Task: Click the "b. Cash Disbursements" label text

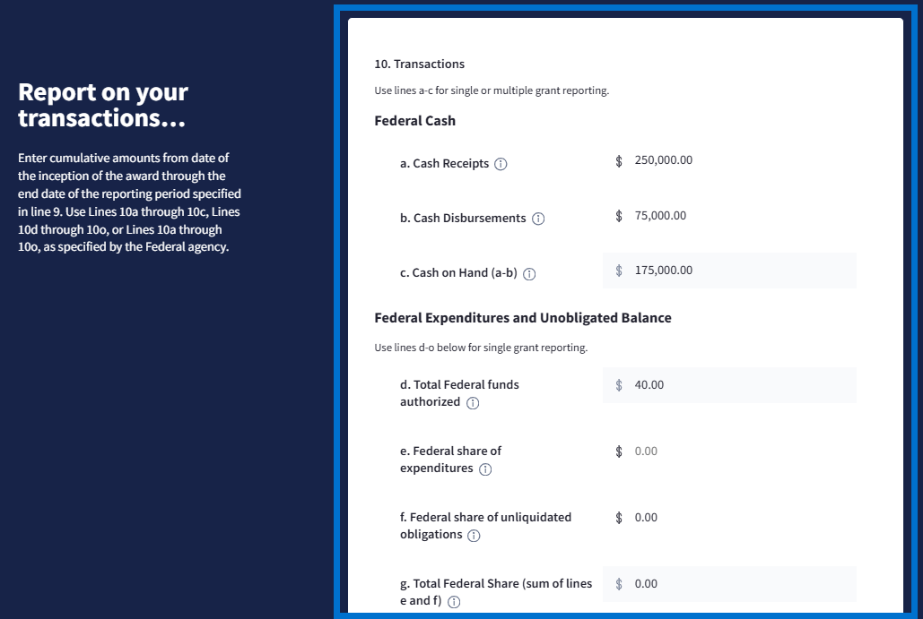Action: coord(463,219)
